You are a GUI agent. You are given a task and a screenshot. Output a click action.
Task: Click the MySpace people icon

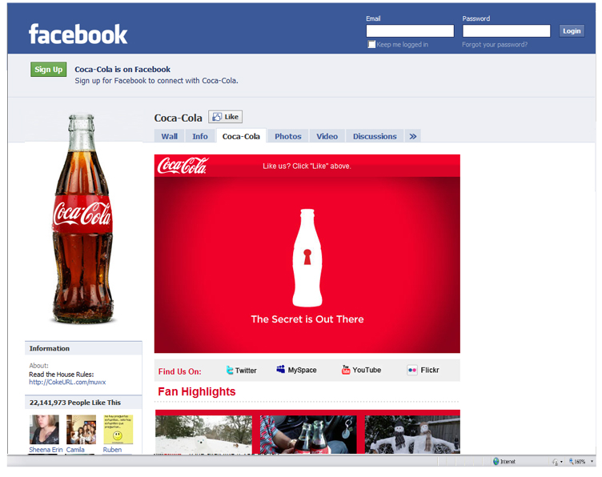pos(281,369)
